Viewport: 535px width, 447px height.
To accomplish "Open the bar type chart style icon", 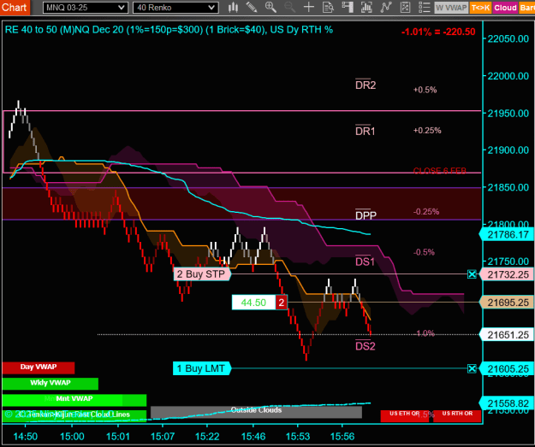I will click(x=233, y=7).
